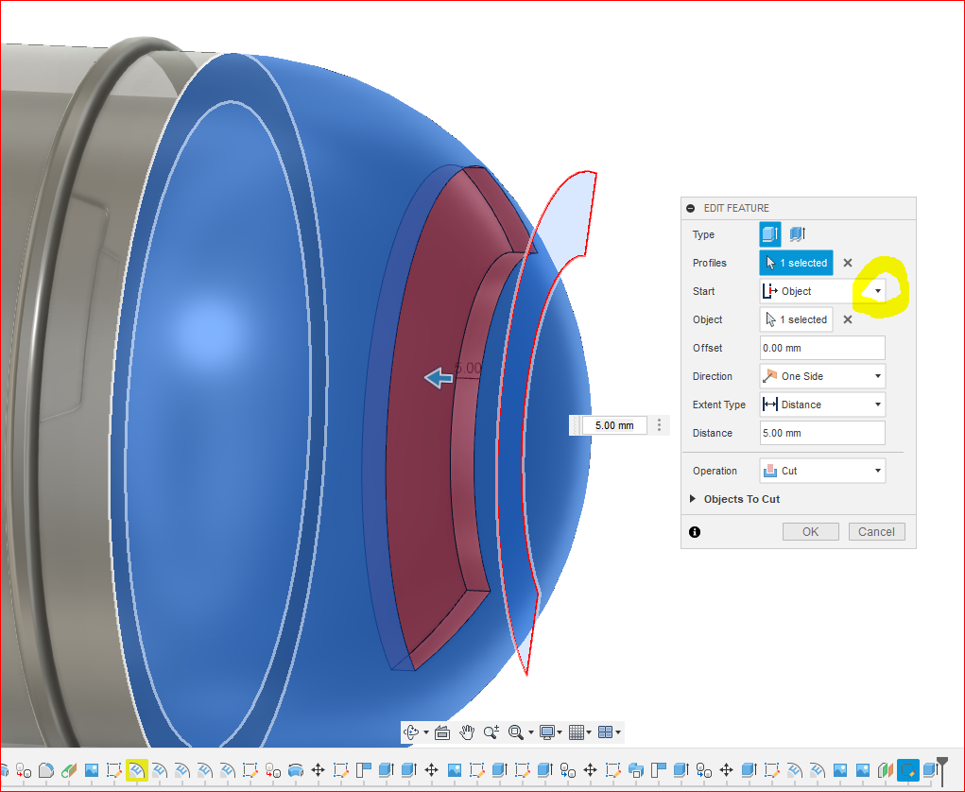Click the info icon in Edit Feature dialog

(695, 532)
